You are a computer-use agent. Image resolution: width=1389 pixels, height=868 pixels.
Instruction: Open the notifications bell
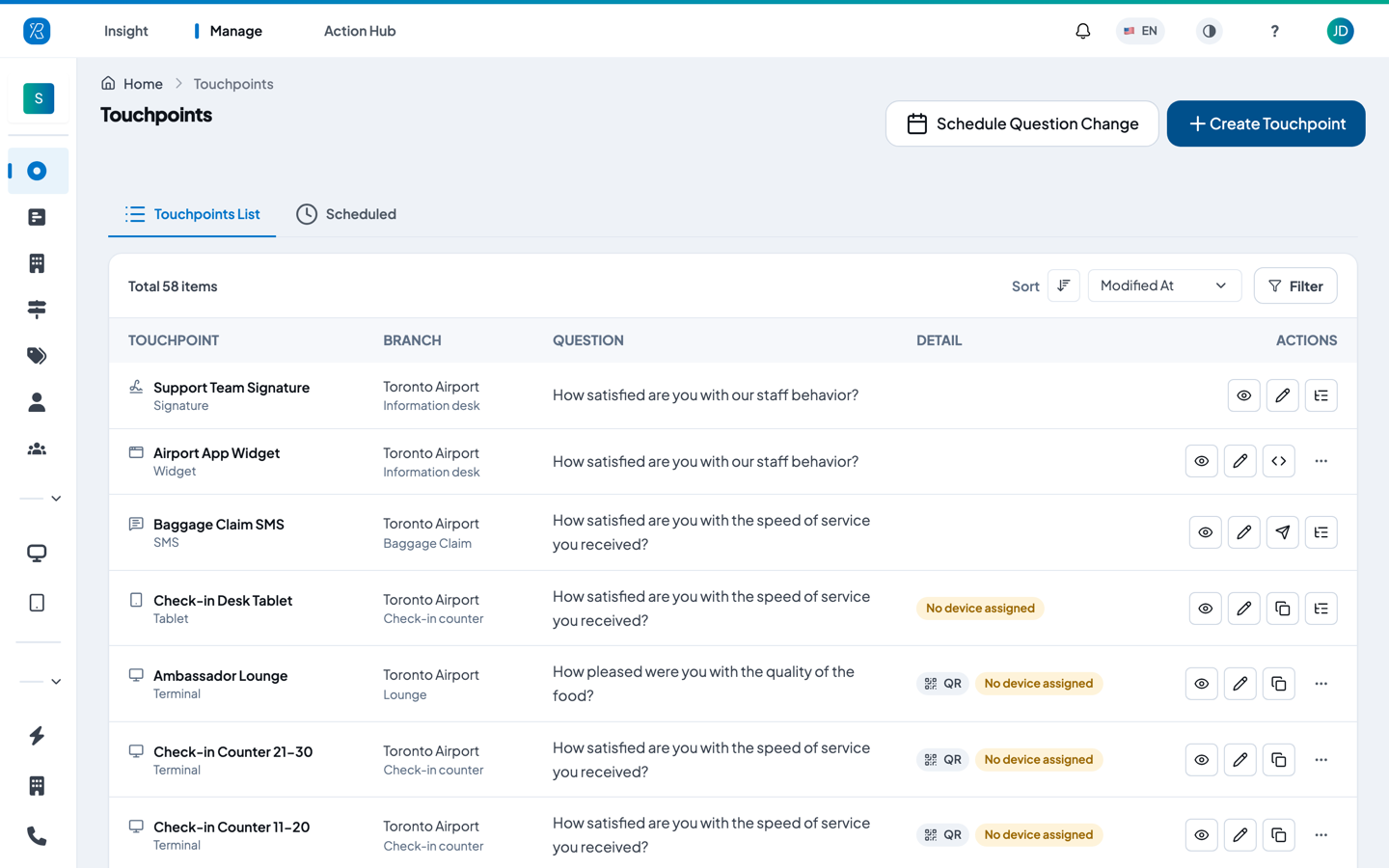click(x=1082, y=31)
